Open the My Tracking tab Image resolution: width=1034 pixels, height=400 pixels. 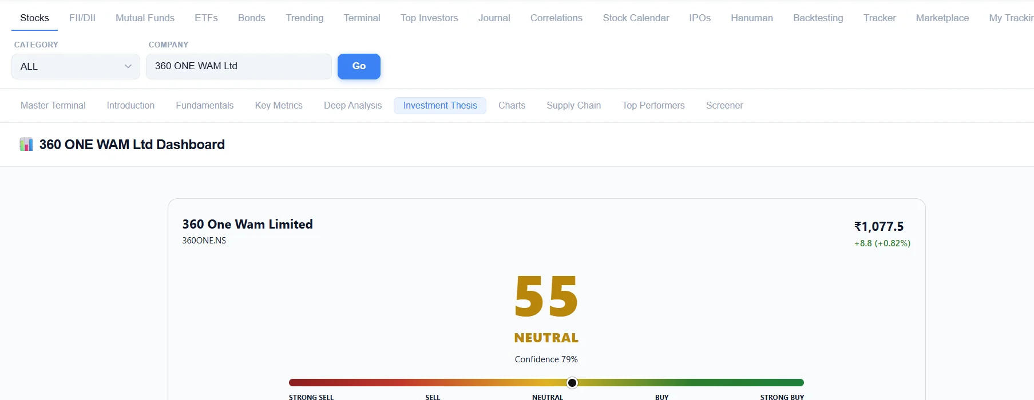click(1011, 18)
